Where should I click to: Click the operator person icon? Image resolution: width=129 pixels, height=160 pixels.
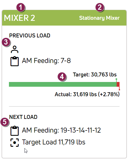tap(14, 49)
